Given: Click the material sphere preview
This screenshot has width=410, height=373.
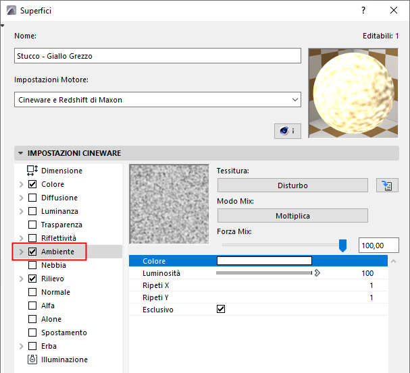Looking at the screenshot, I should (353, 93).
